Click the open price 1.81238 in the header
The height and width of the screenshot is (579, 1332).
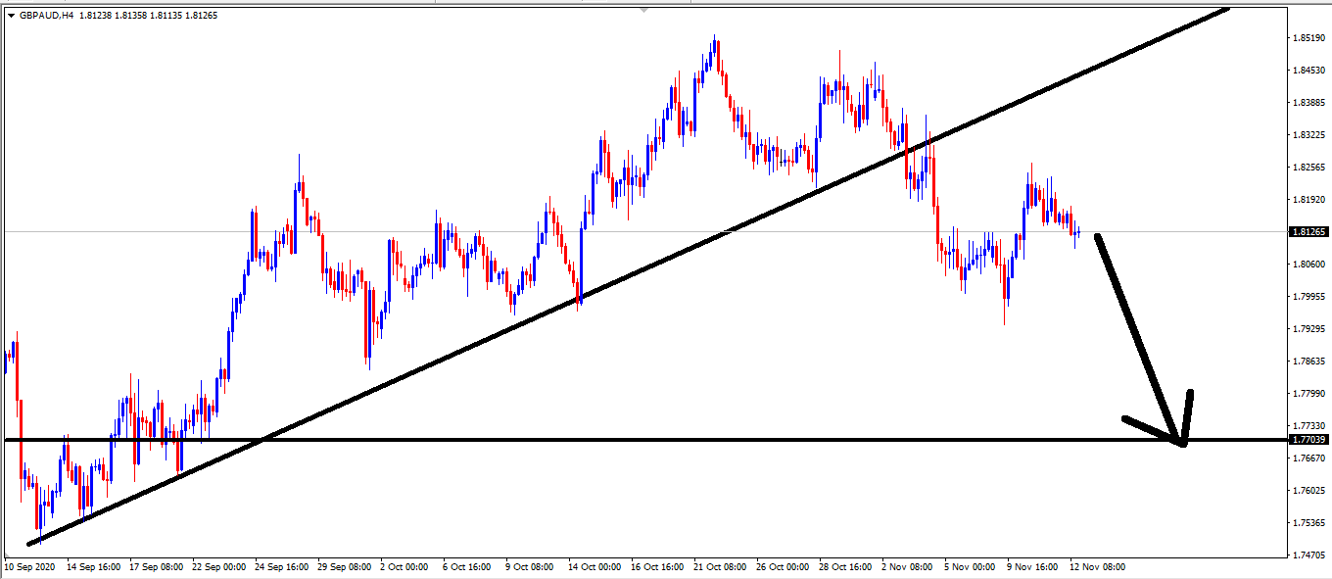[97, 16]
